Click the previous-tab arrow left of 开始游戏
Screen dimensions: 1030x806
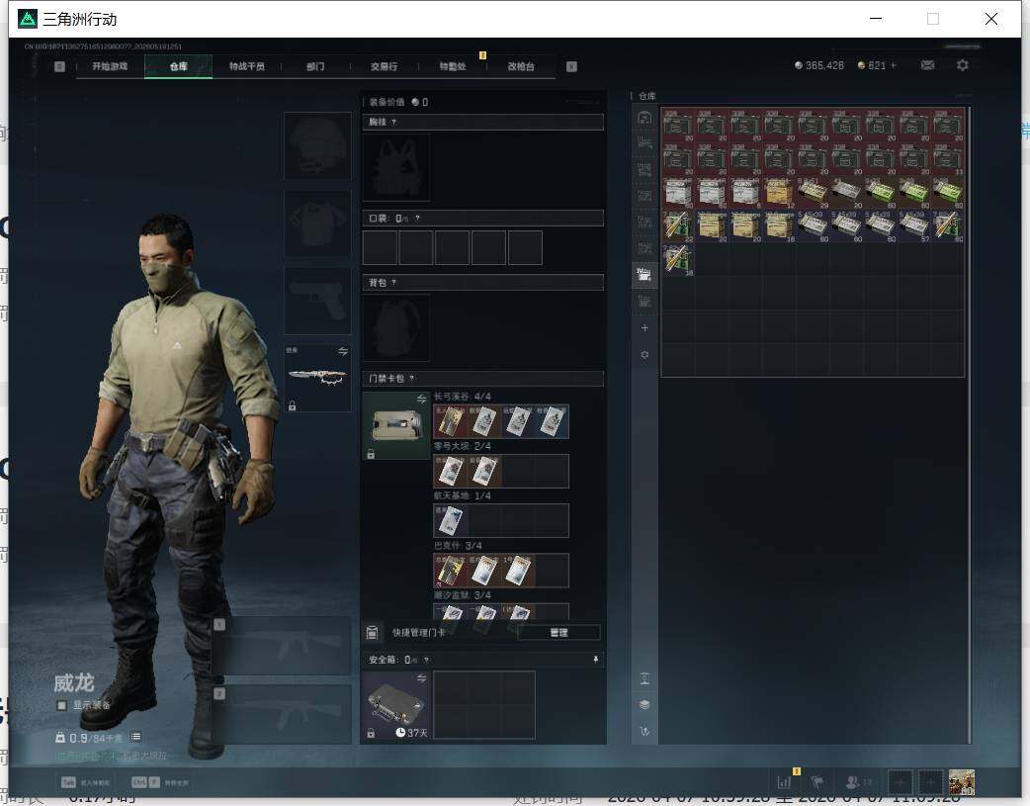click(59, 66)
